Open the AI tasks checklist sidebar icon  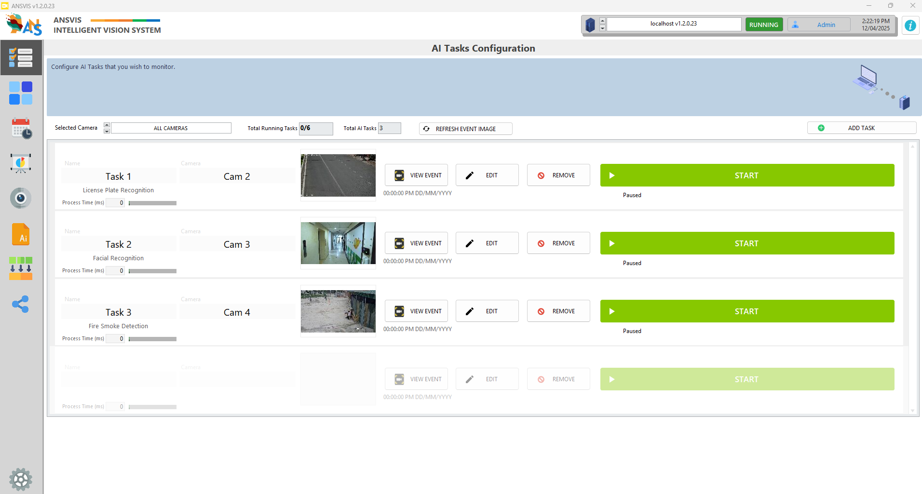[x=21, y=58]
